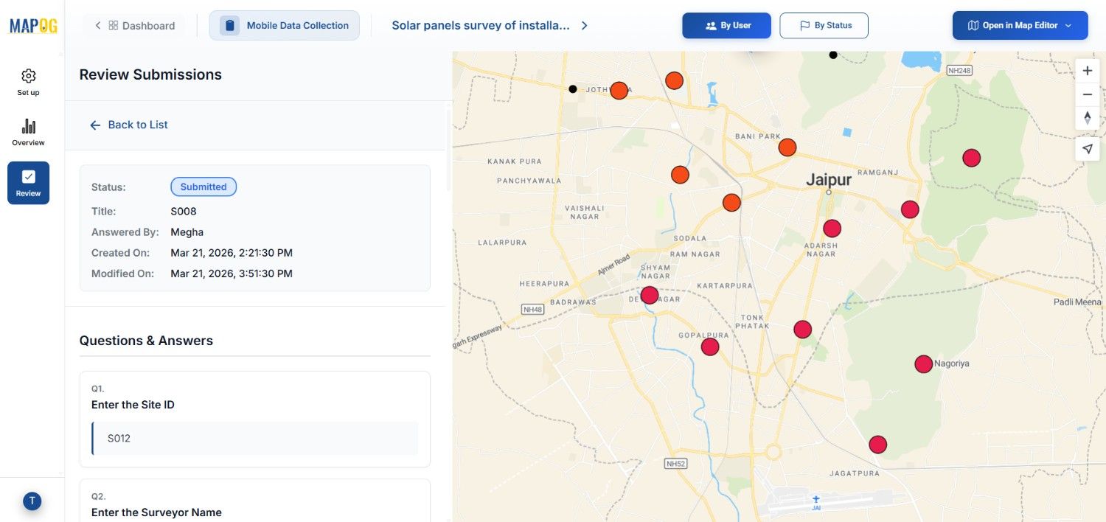The width and height of the screenshot is (1106, 522).
Task: Click Back to List link
Action: coord(129,125)
